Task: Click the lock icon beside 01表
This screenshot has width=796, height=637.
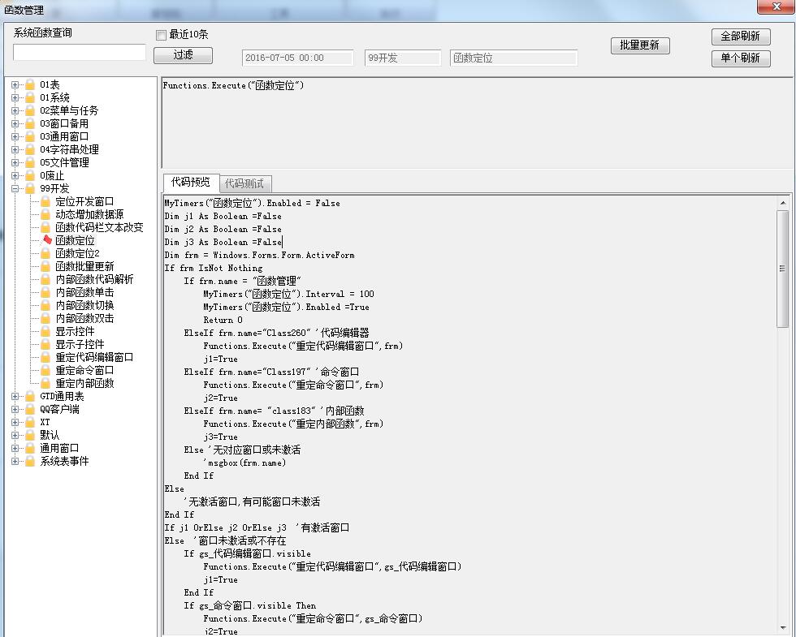Action: 31,84
